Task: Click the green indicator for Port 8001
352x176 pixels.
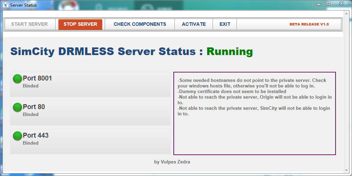Action: [x=17, y=79]
